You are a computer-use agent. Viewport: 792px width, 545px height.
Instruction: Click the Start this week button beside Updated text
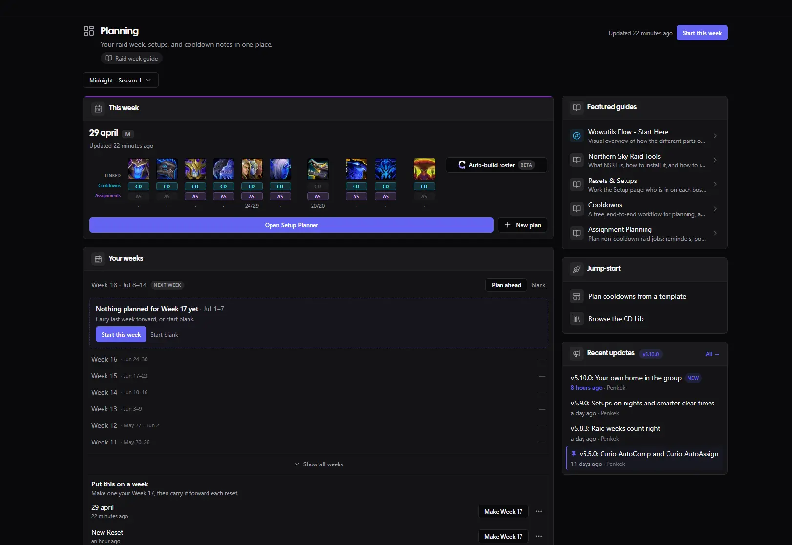pyautogui.click(x=702, y=33)
